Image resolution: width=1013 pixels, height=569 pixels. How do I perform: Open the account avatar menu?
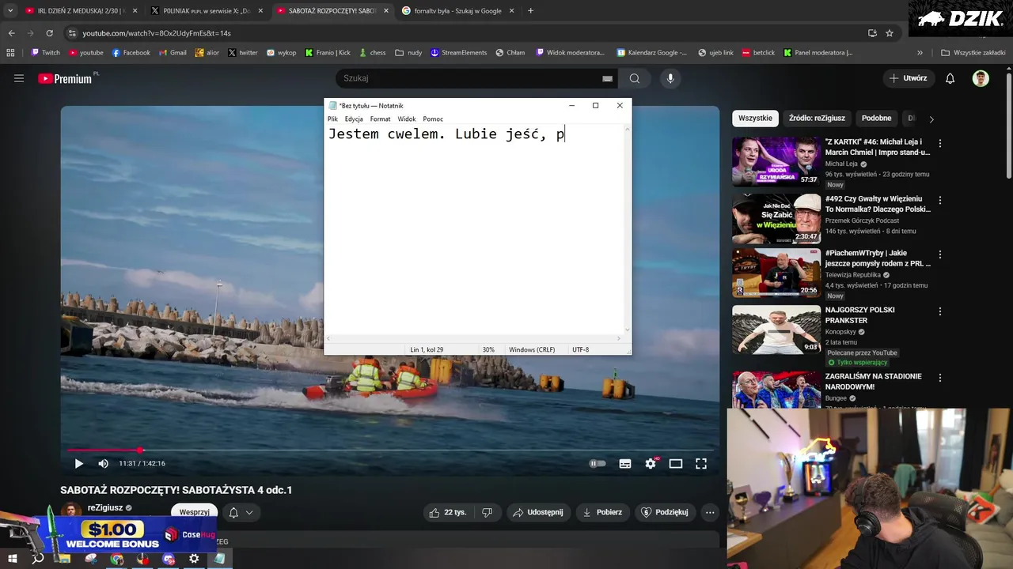[981, 78]
